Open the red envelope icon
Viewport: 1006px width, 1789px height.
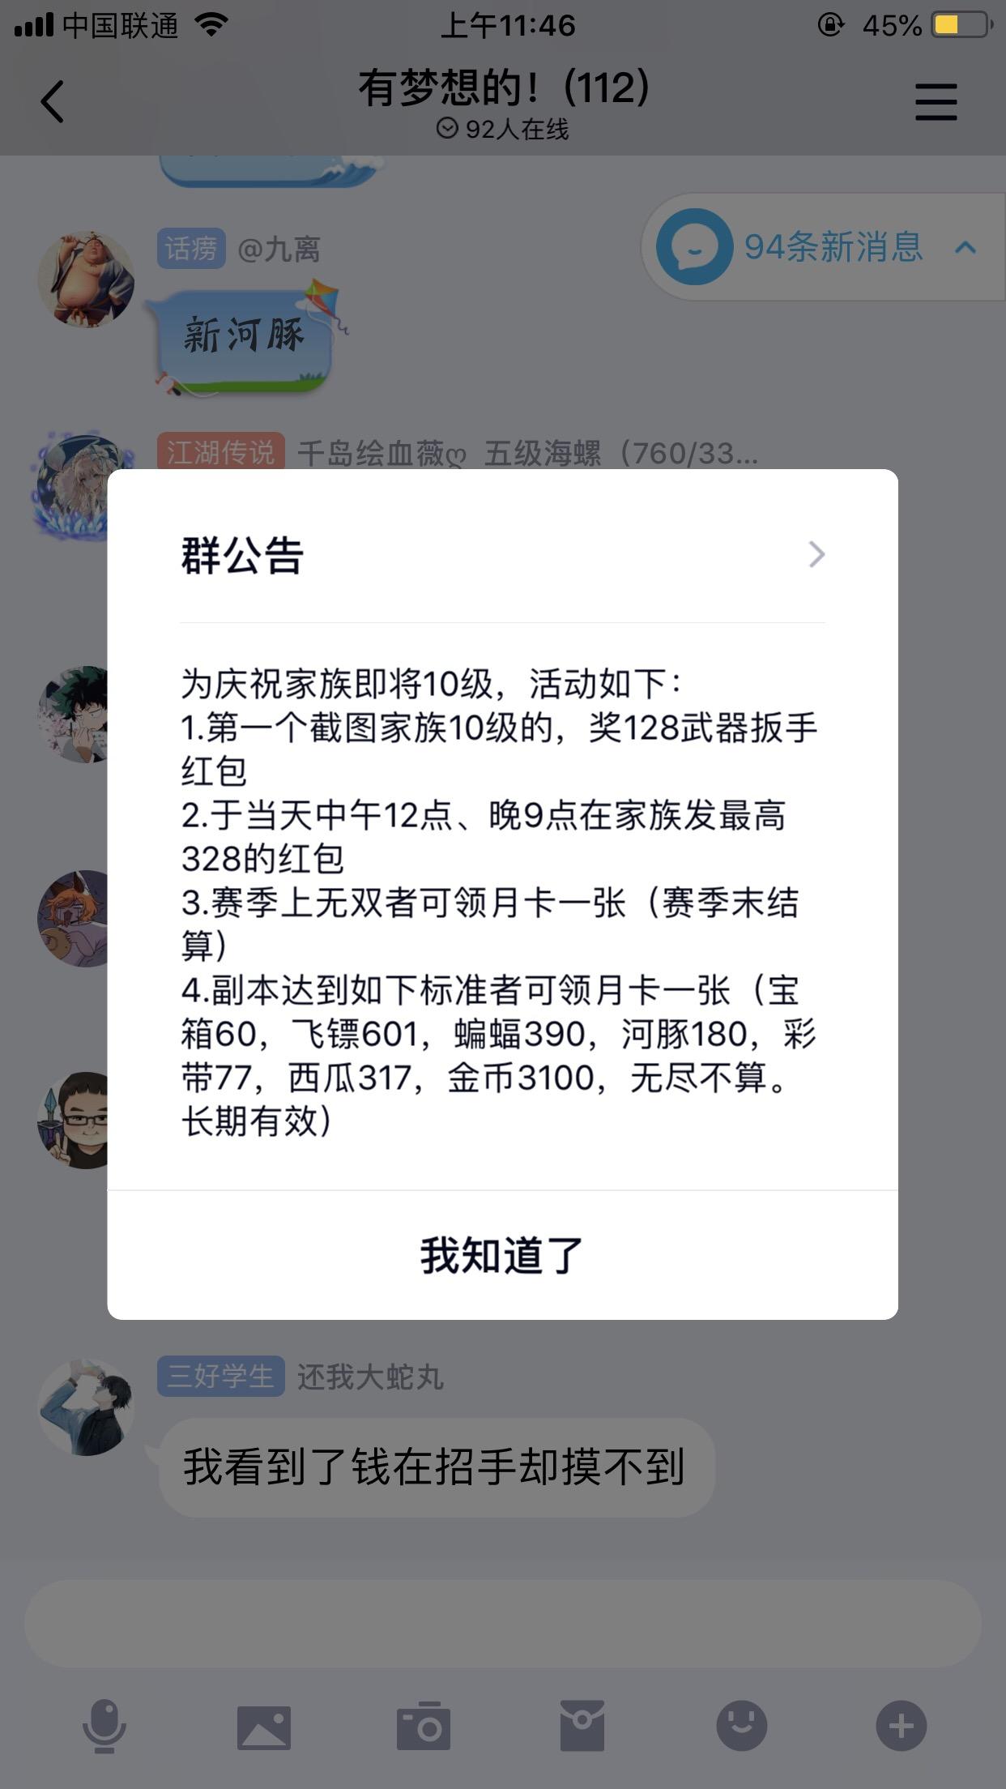pos(582,1726)
